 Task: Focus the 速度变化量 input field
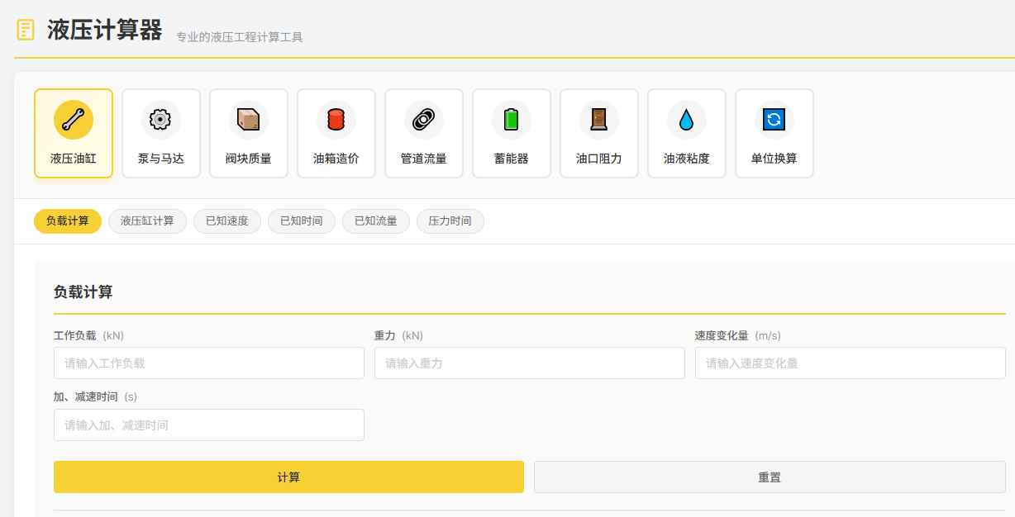851,363
